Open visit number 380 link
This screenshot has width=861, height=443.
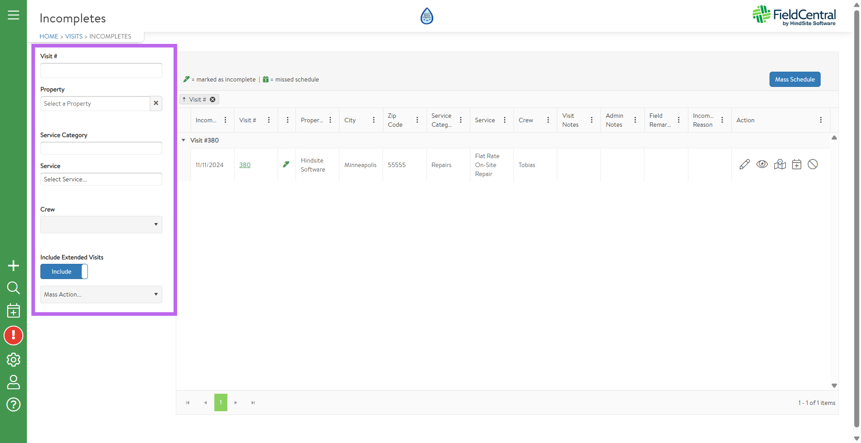click(245, 165)
